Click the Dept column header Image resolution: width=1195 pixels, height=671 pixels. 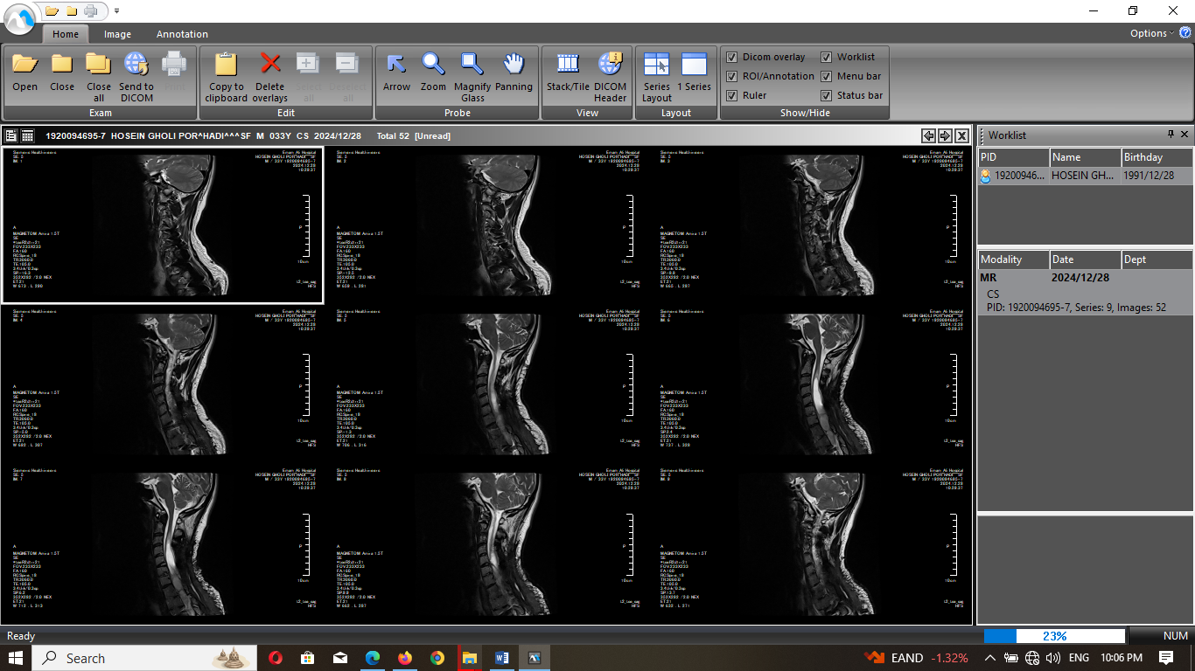click(1157, 259)
